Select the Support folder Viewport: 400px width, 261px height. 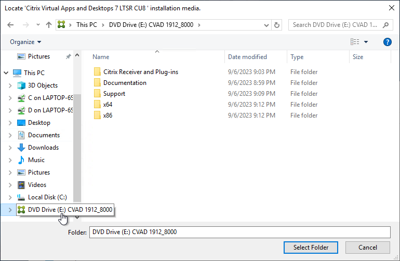[x=114, y=94]
